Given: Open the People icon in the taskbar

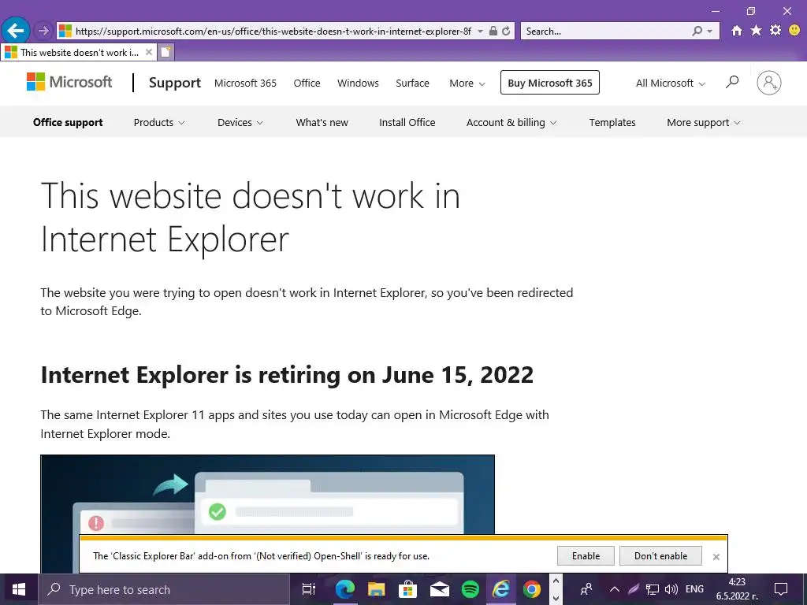Looking at the screenshot, I should coord(586,589).
